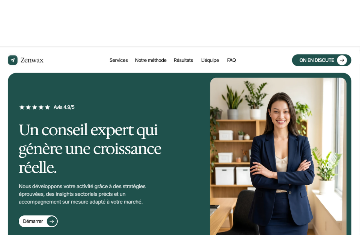Open the Services navigation link

coord(118,60)
